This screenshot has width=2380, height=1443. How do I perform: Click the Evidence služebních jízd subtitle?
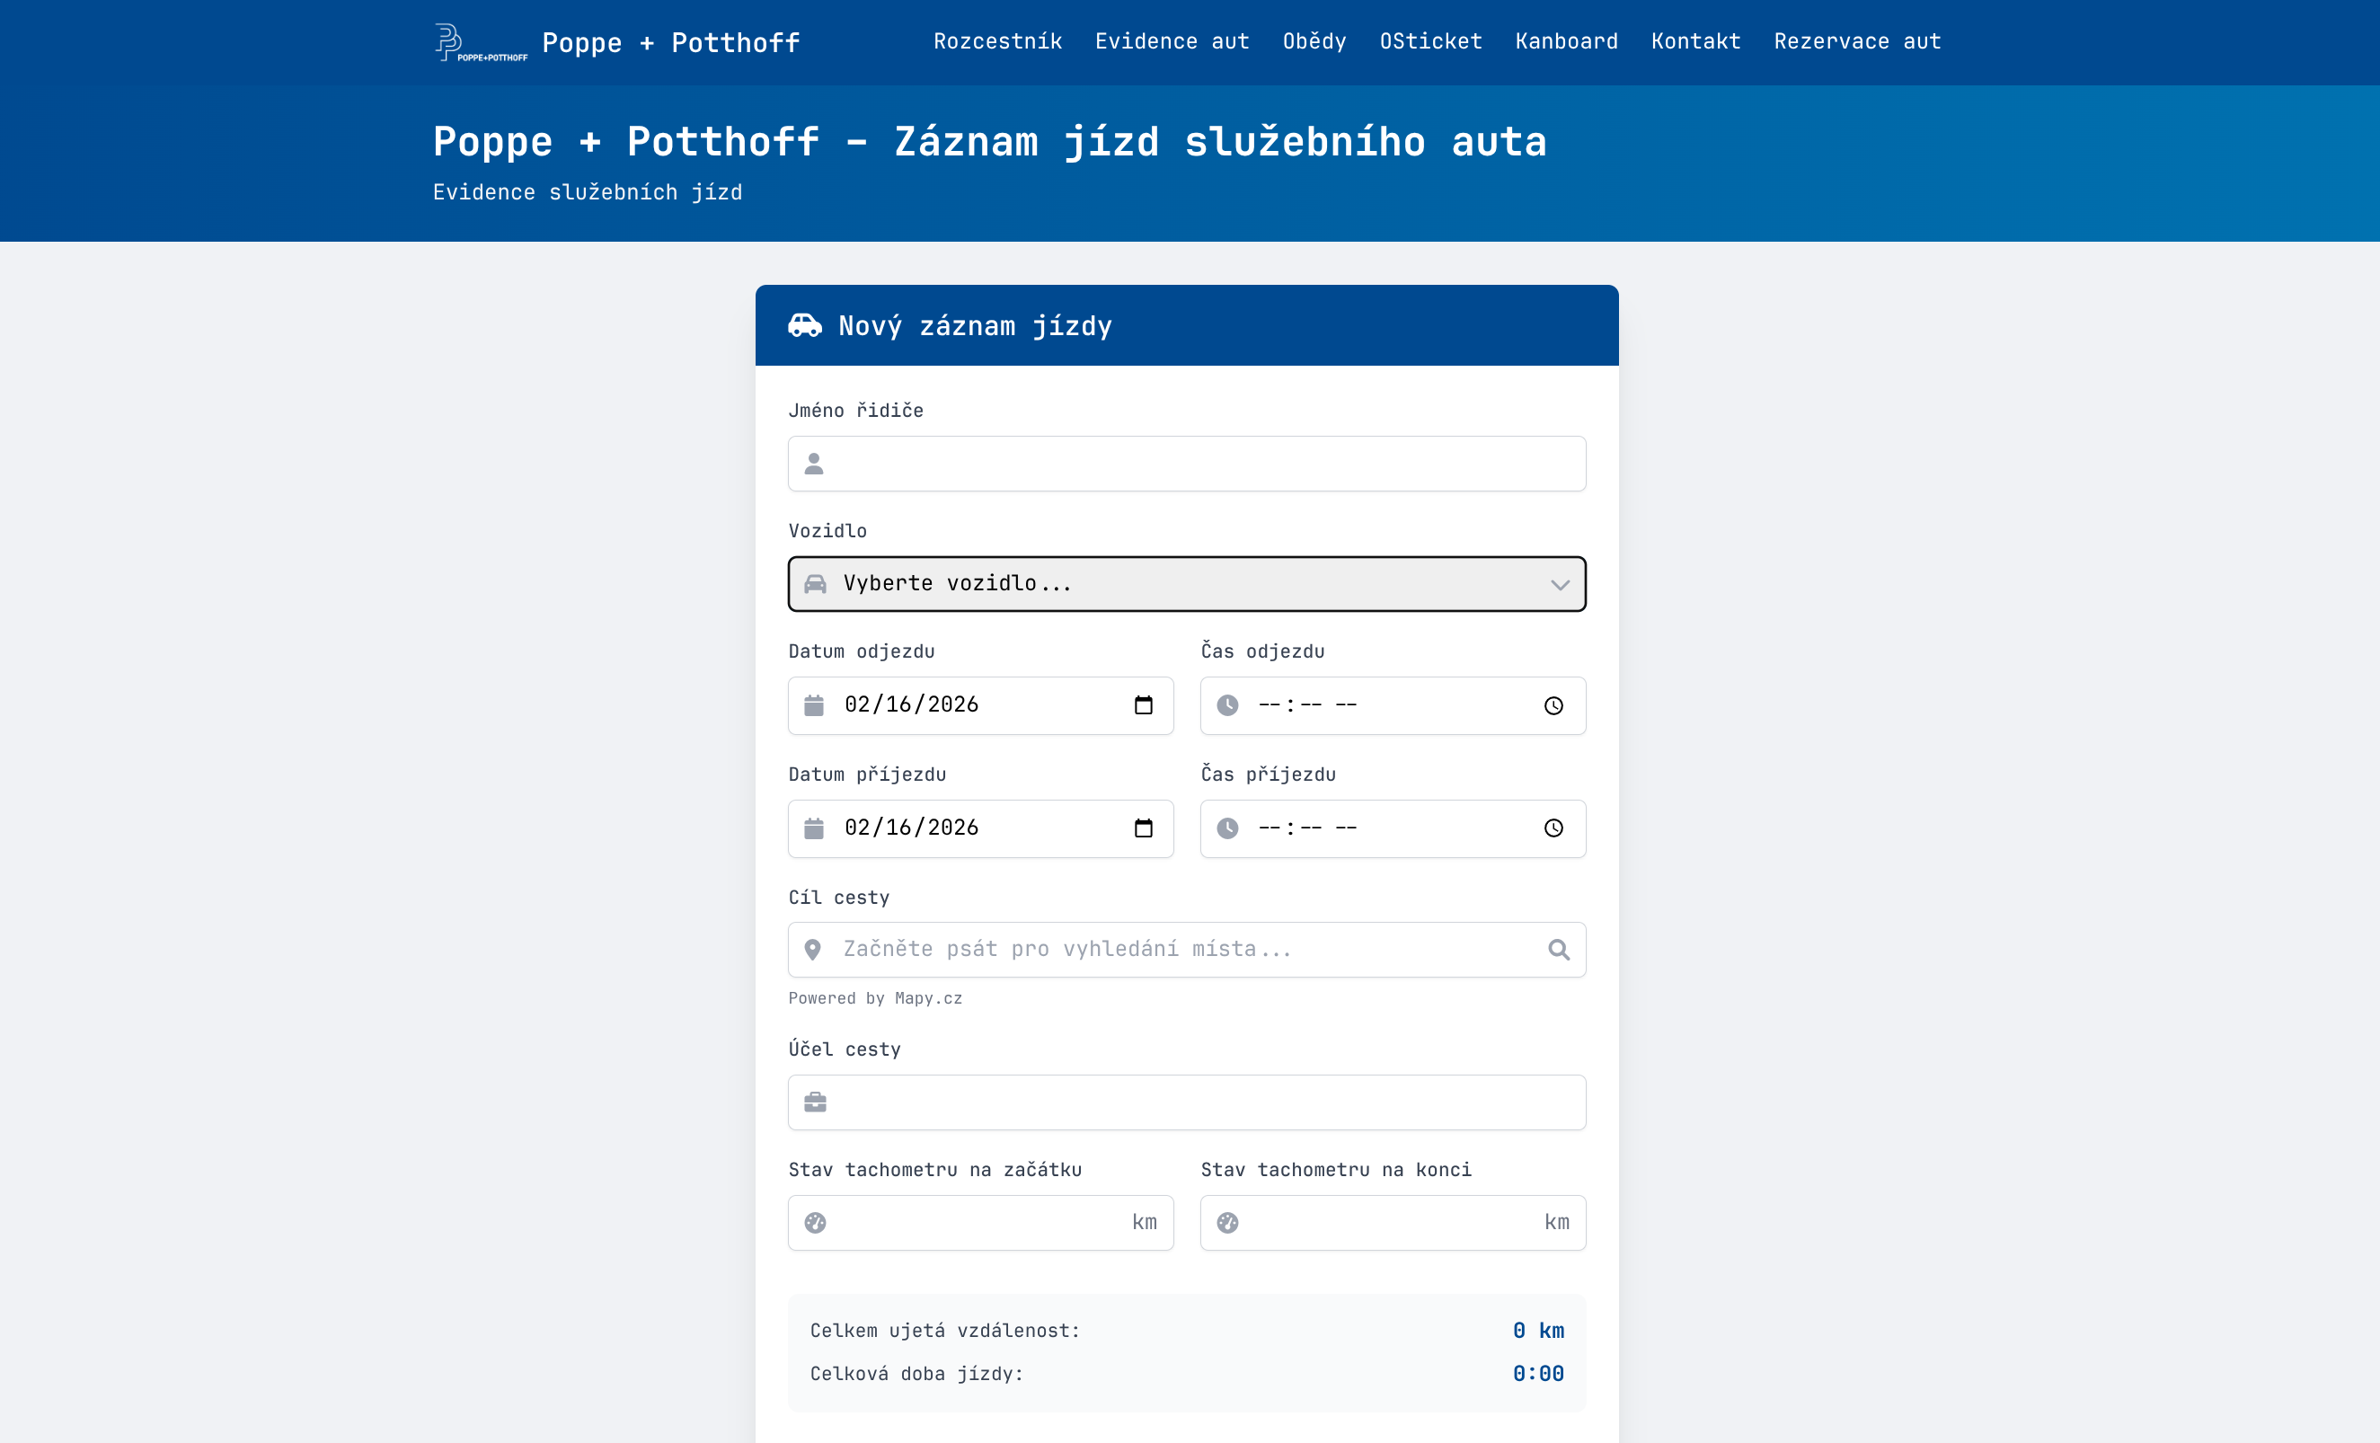click(588, 192)
